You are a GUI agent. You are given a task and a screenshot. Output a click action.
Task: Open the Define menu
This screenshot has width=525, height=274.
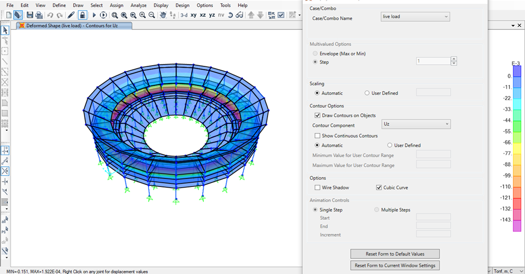(59, 6)
